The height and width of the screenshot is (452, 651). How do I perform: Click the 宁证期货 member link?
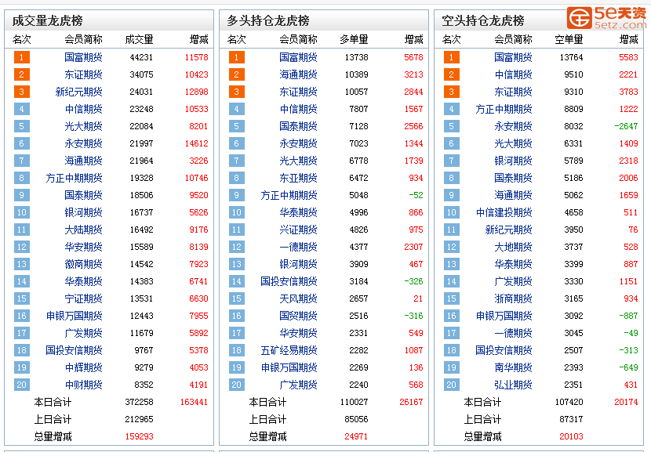point(83,298)
